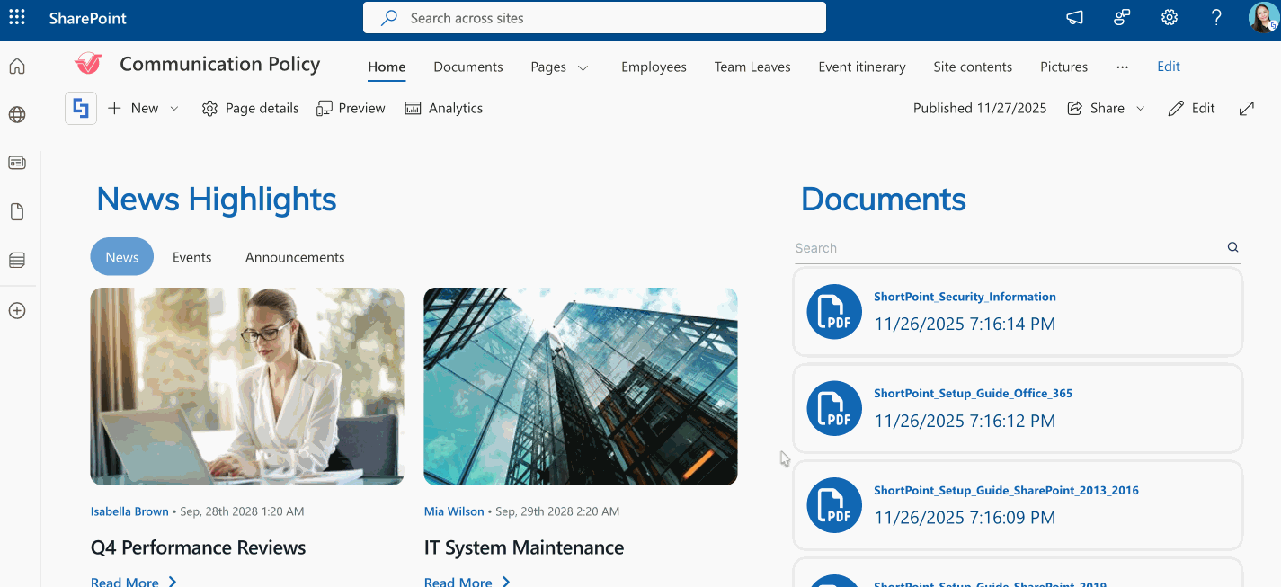Click PDF icon for ShortPoint_Security_Information
The height and width of the screenshot is (587, 1281).
834,311
